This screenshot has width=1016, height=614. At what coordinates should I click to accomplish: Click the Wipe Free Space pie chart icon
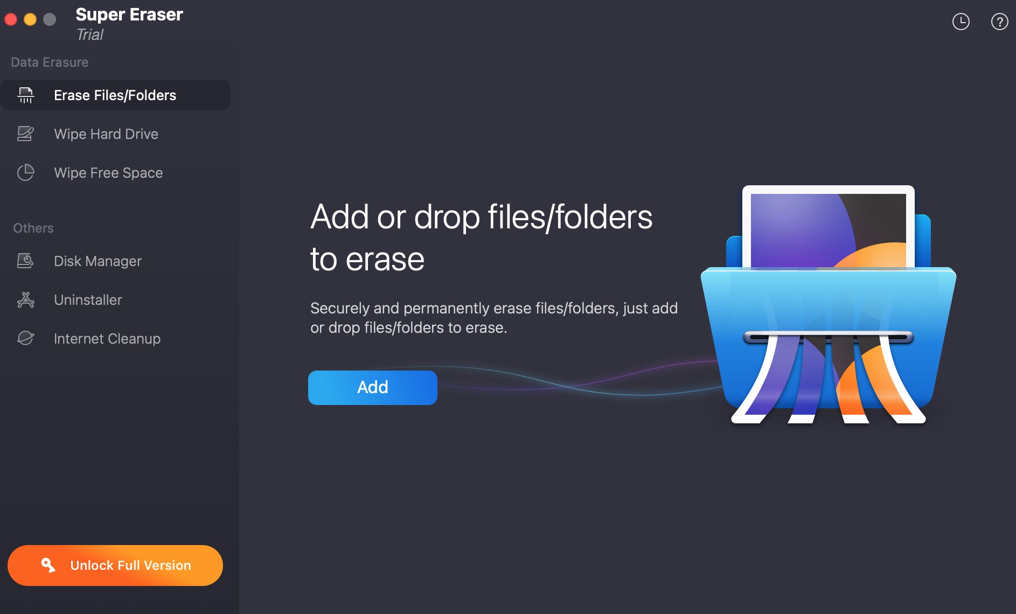click(x=25, y=172)
